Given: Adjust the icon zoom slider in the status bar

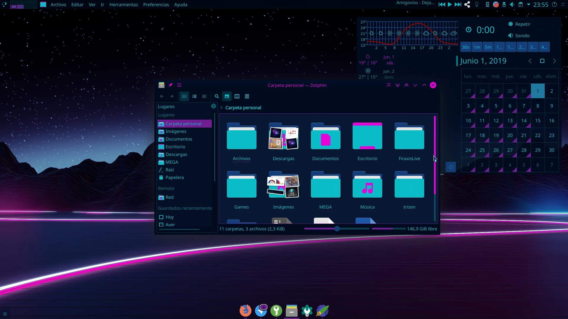Looking at the screenshot, I should [337, 229].
